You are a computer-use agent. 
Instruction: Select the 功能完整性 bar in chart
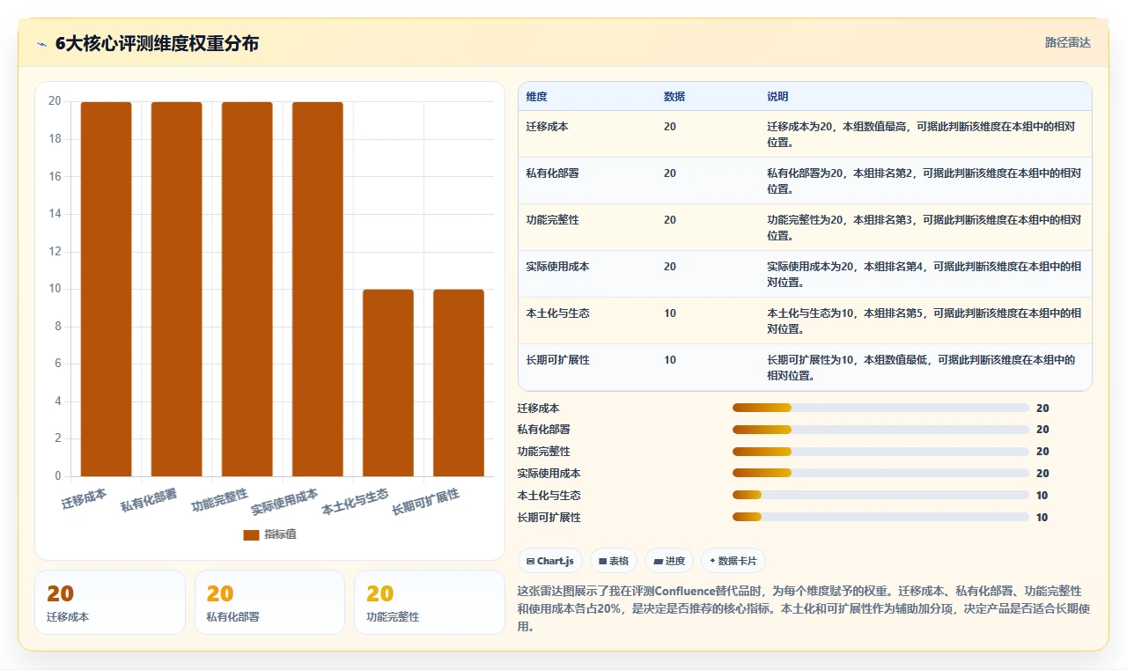(247, 289)
